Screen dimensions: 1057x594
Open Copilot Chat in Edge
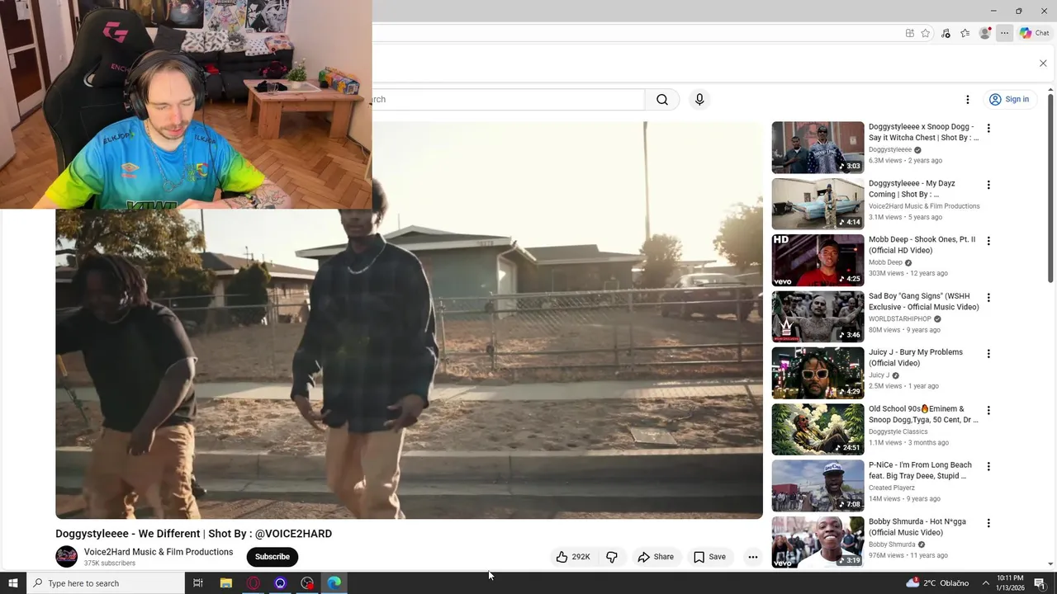1034,33
